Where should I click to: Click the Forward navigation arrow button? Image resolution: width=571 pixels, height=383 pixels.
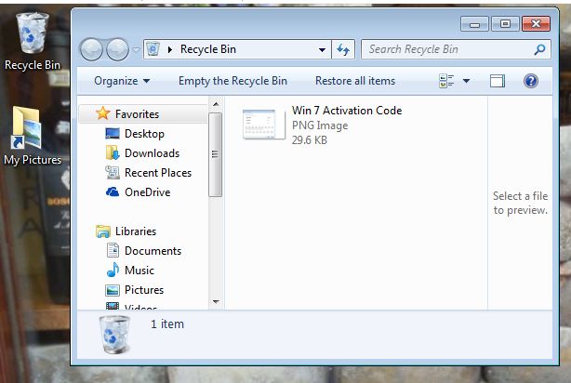tap(117, 49)
